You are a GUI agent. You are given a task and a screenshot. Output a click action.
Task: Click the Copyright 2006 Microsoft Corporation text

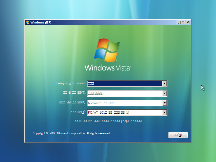(71, 133)
